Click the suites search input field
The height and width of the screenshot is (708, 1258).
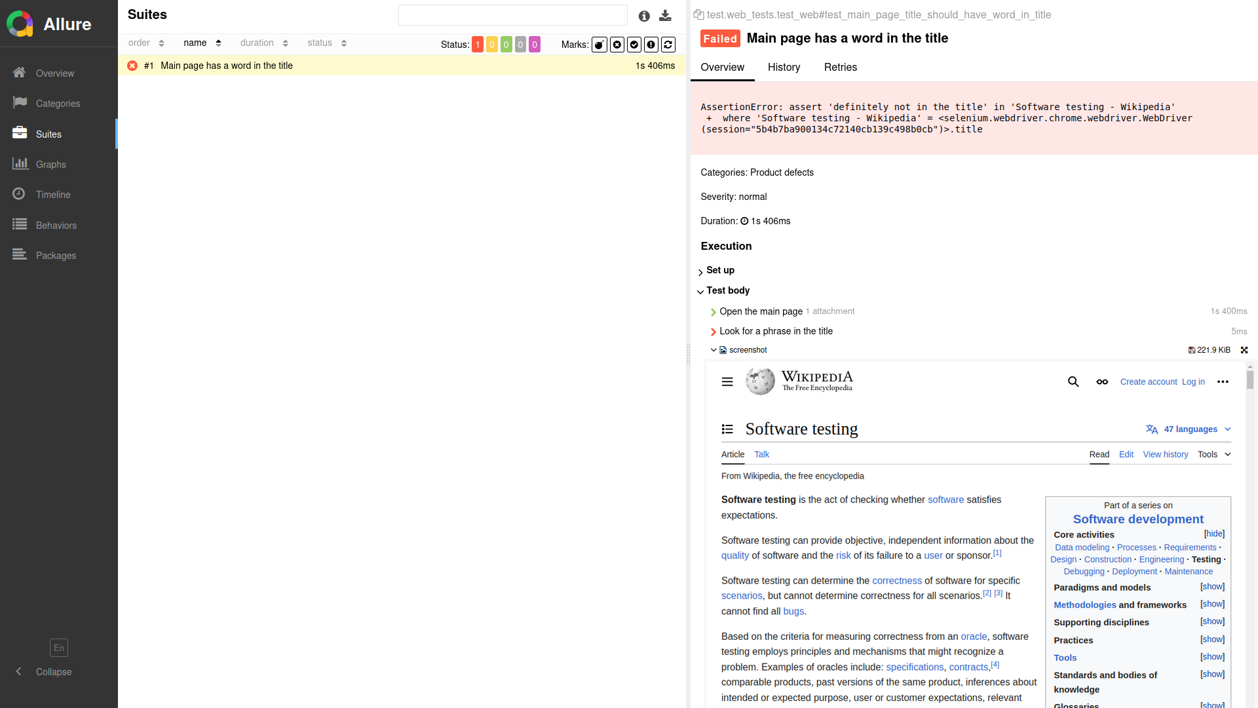pyautogui.click(x=513, y=15)
